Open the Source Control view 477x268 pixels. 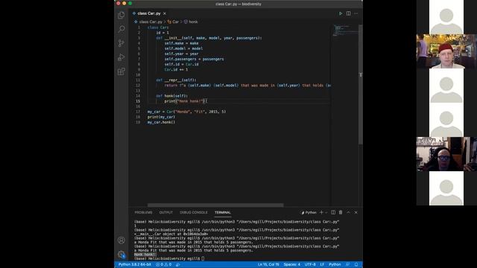coord(121,43)
